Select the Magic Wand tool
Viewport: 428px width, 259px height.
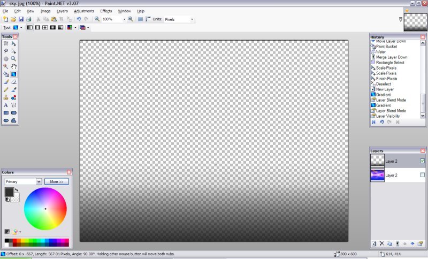pyautogui.click(x=6, y=59)
